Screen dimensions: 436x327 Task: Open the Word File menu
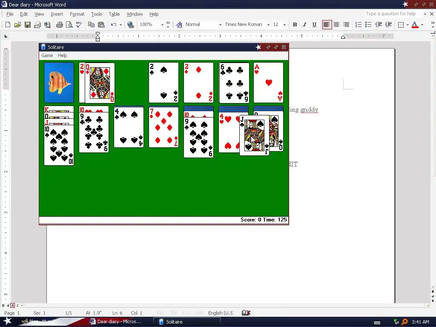[10, 14]
